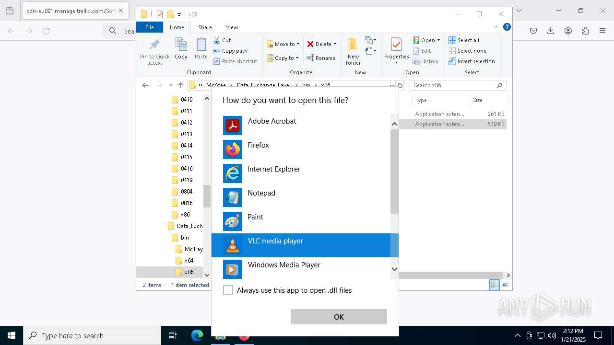This screenshot has height=345, width=614.
Task: Pick Internet Explorer to open file
Action: click(x=301, y=173)
